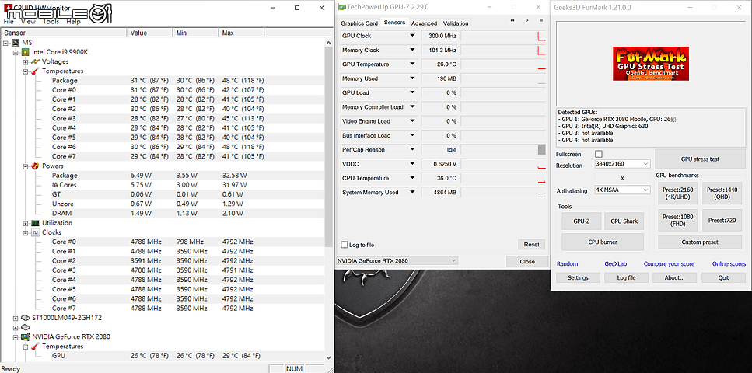Run the Preset:2160 (4K/UHD) benchmark
Viewport: 752px width, 373px height.
click(677, 193)
